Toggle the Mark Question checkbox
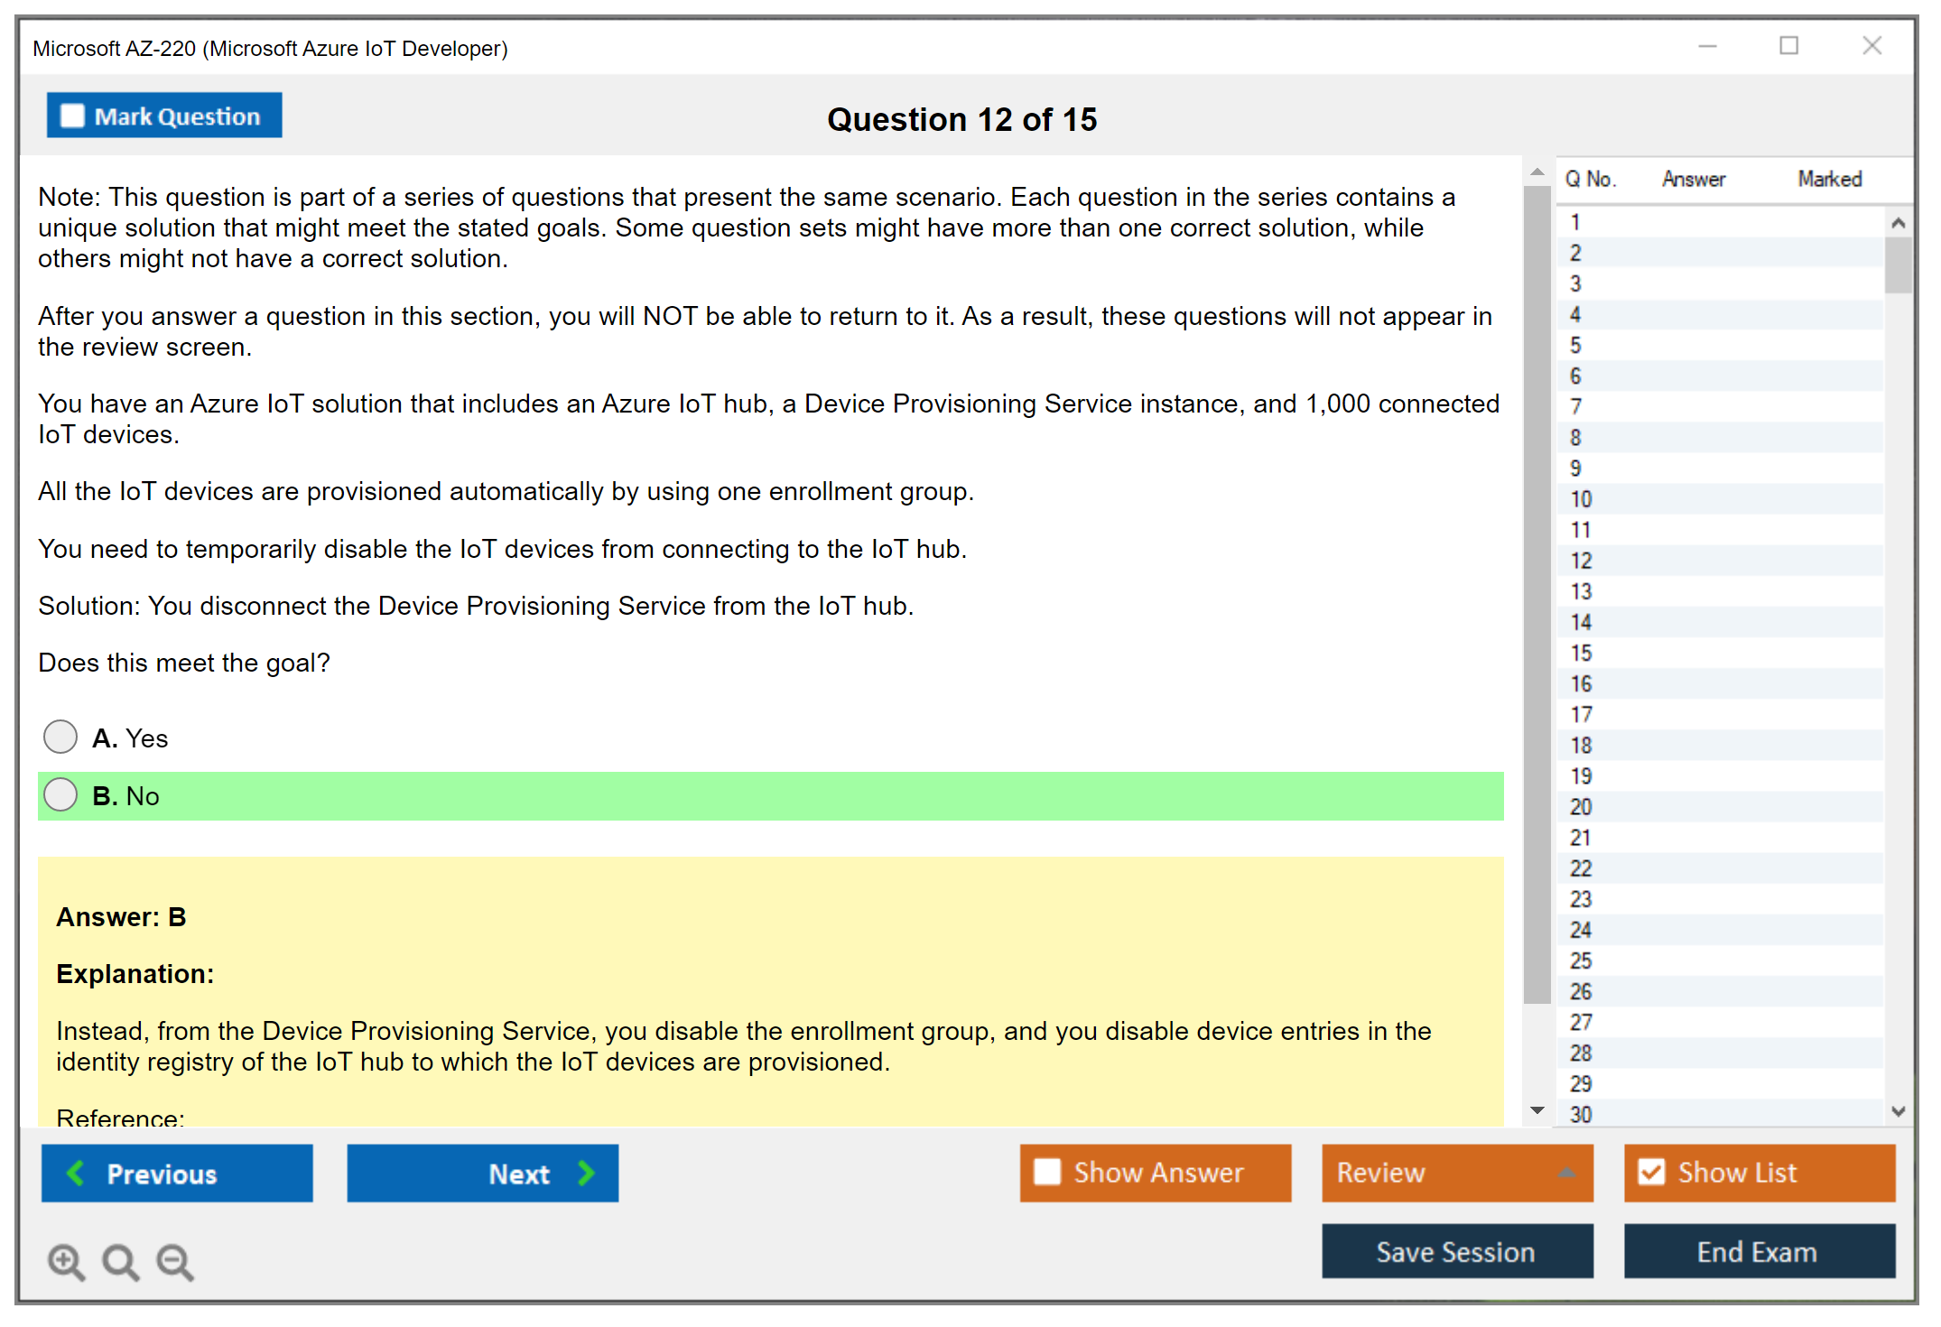Screen dimensions: 1941x1327 point(72,116)
